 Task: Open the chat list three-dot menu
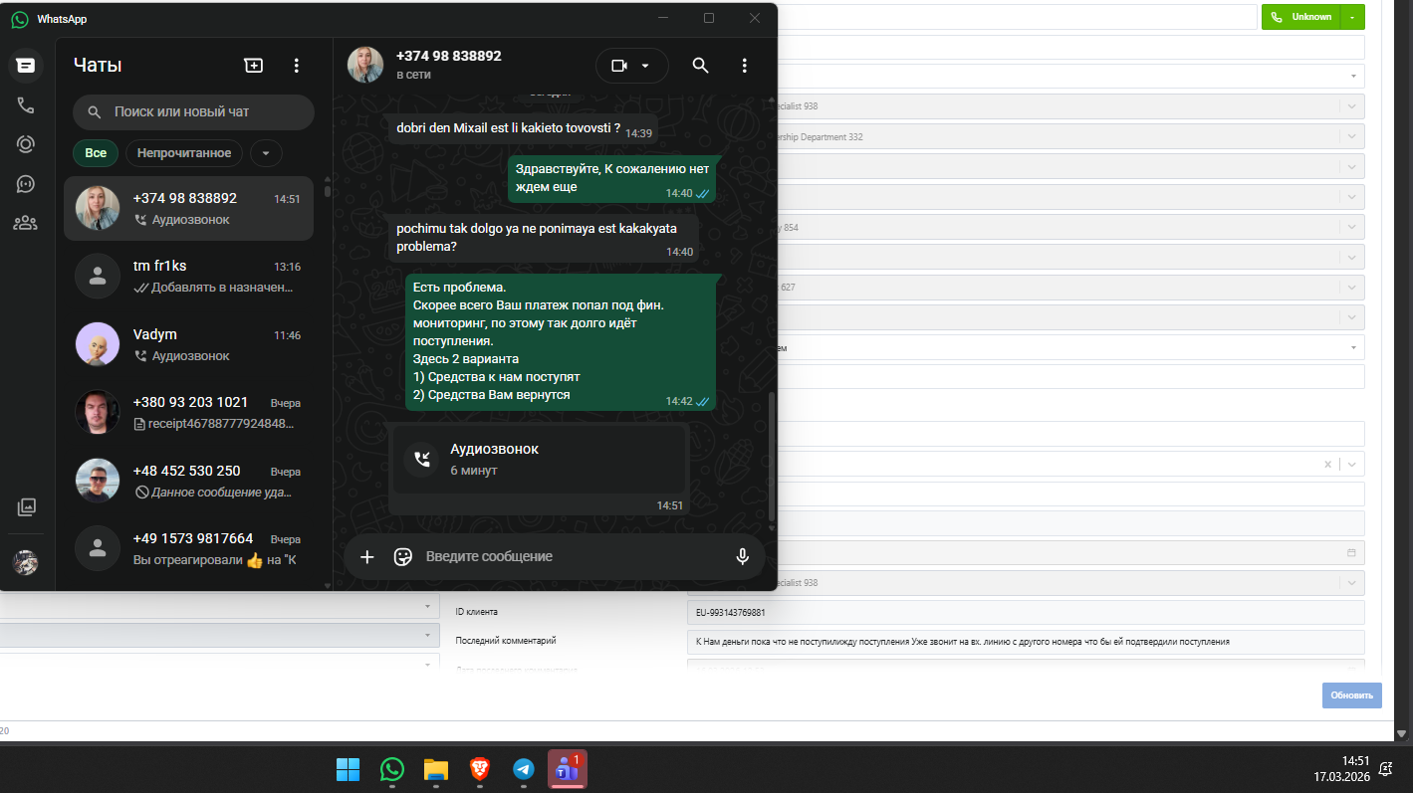click(296, 66)
